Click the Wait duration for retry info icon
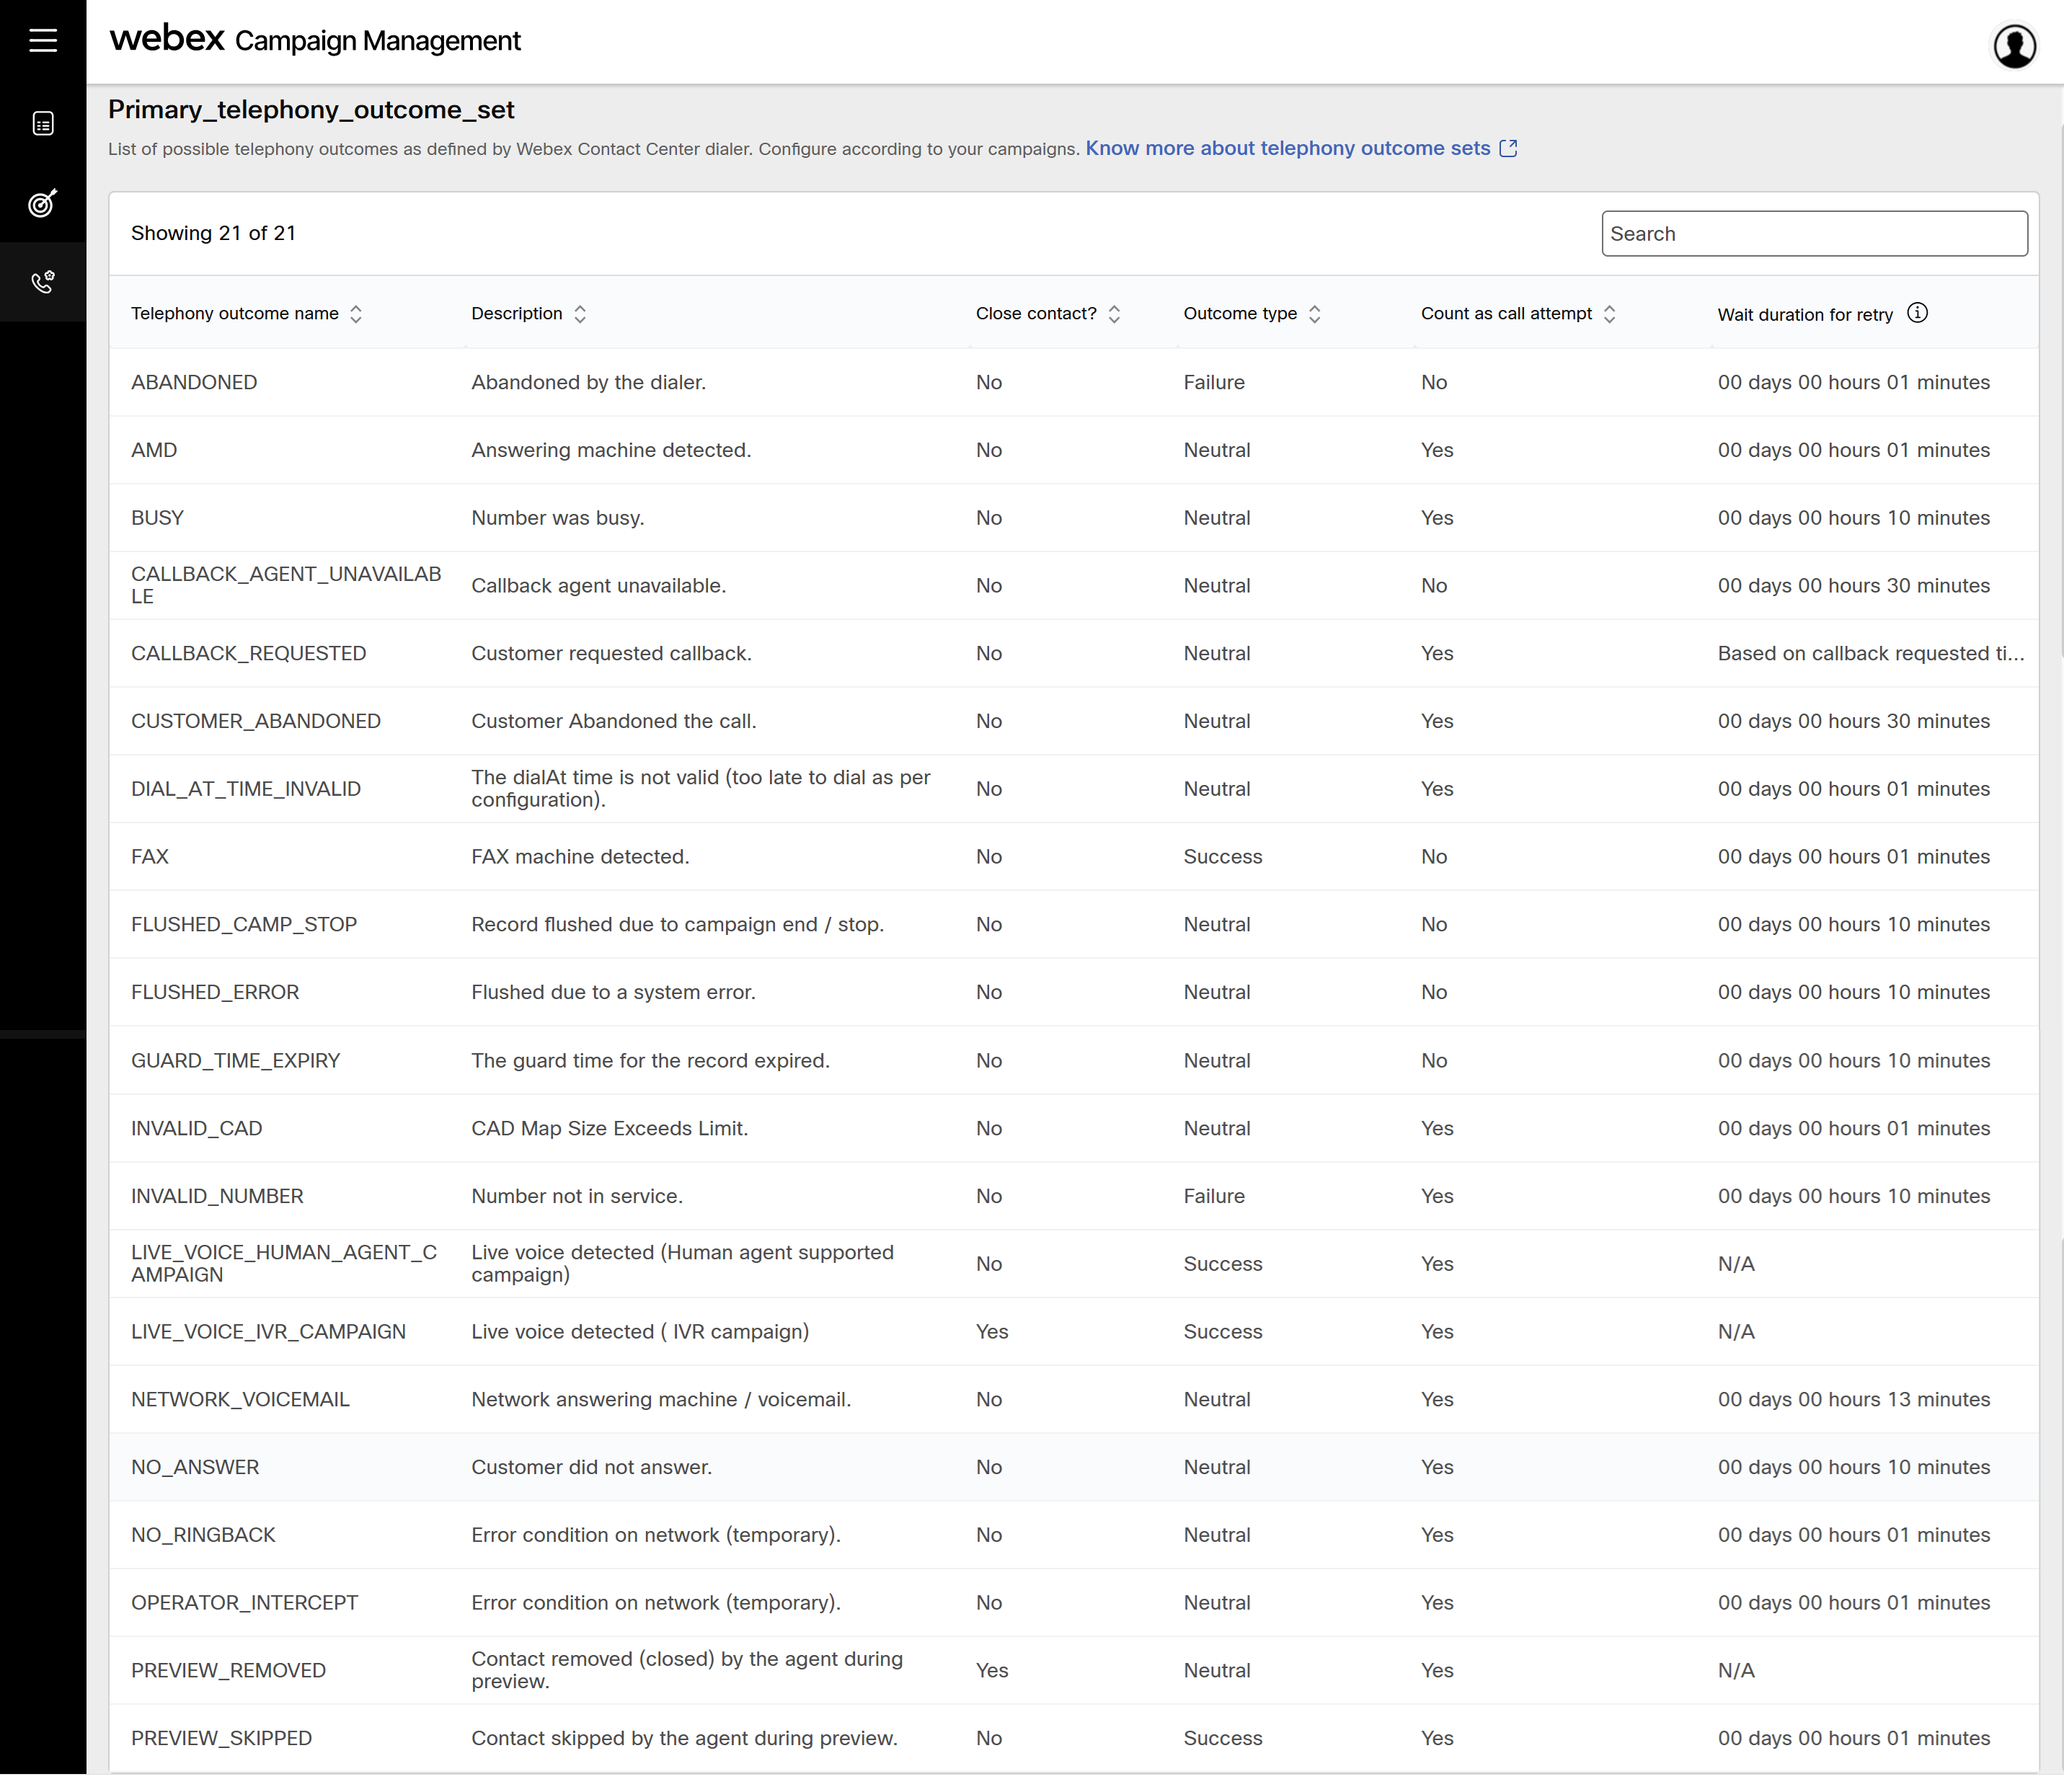The height and width of the screenshot is (1792, 2064). (1917, 313)
